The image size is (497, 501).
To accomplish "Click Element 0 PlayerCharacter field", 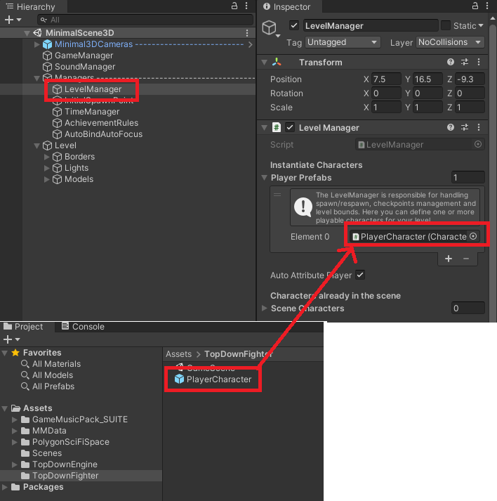I will pos(414,237).
